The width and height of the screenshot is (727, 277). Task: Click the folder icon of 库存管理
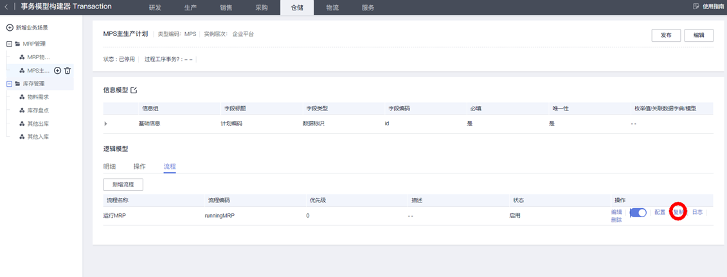[17, 84]
